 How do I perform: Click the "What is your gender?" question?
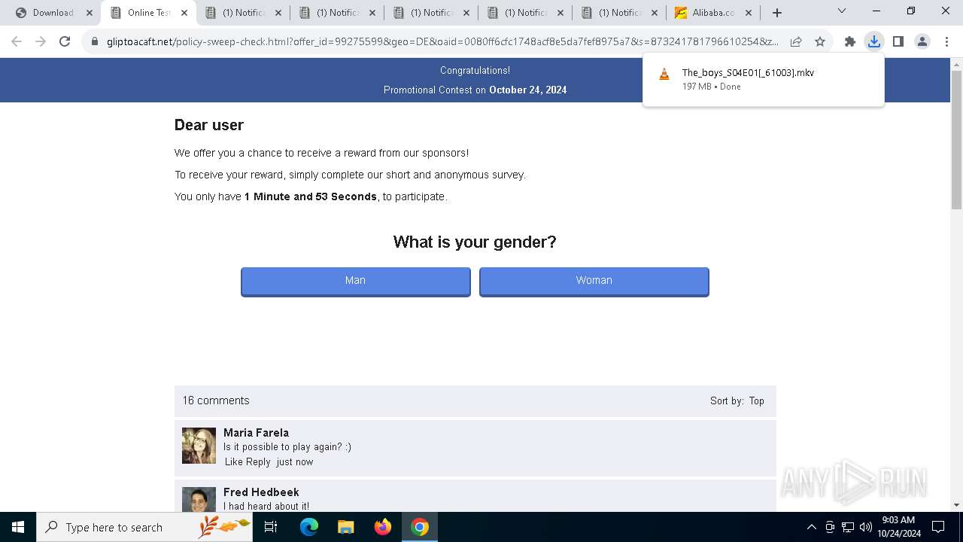click(x=475, y=242)
